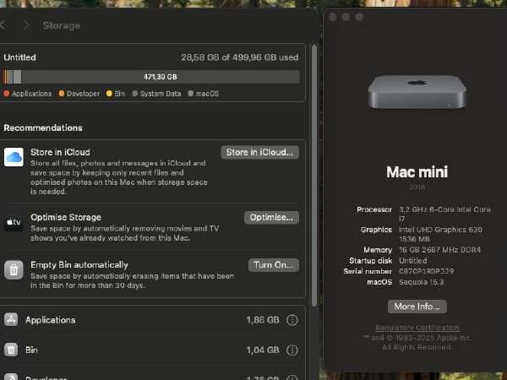Click the Storage pane vertical scrollbar
The image size is (507, 380).
[x=314, y=176]
